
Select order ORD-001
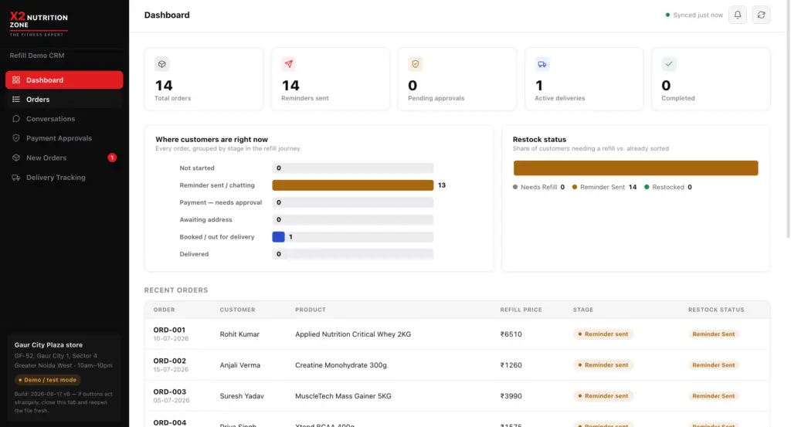pyautogui.click(x=169, y=330)
